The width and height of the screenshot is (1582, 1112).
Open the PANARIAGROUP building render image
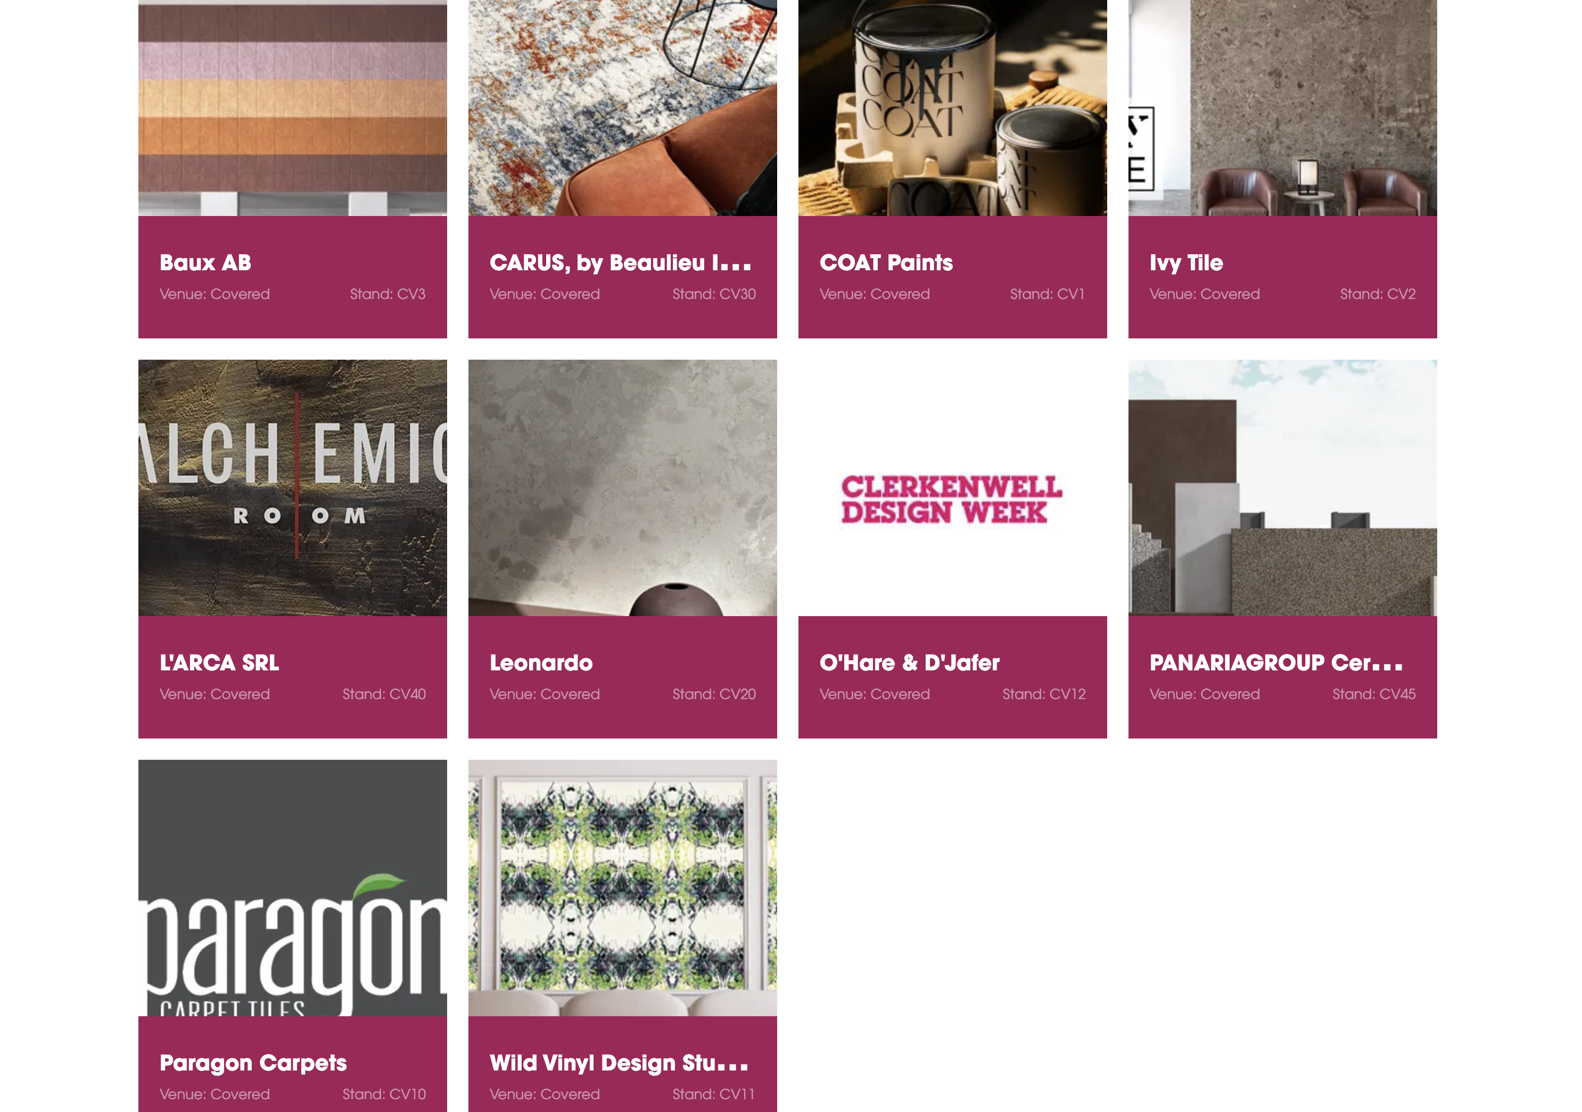(x=1282, y=487)
